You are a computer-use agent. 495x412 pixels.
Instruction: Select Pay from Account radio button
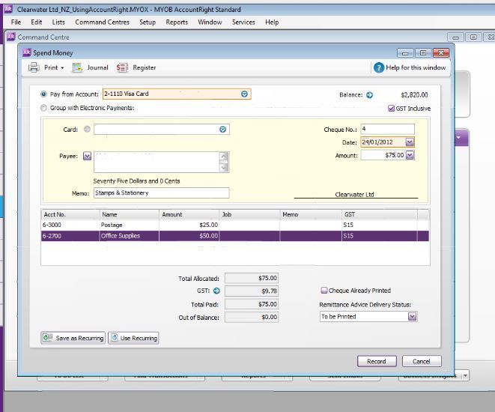[43, 94]
